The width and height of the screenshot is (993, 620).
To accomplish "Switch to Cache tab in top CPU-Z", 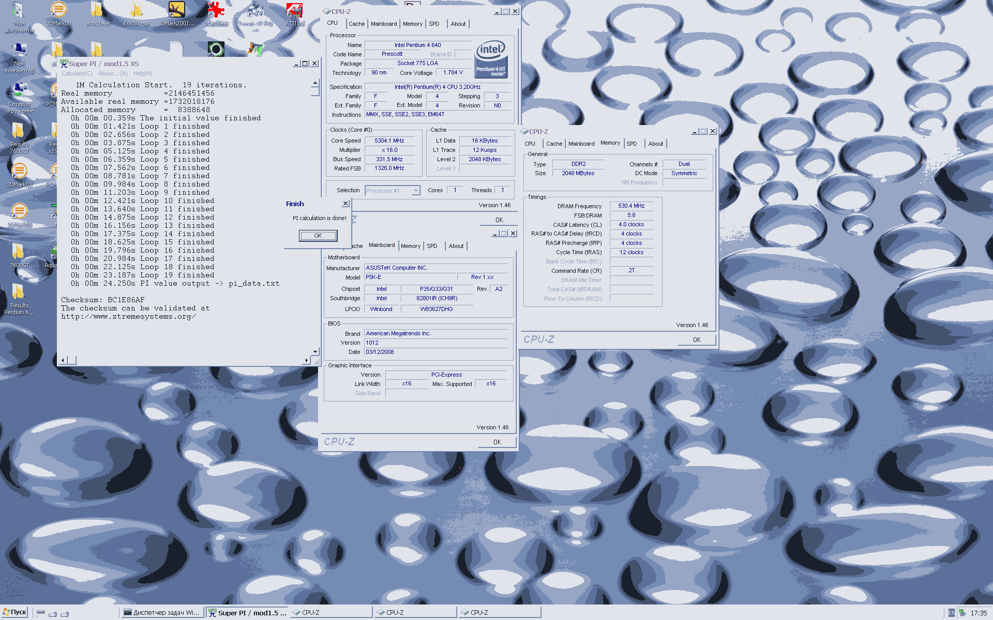I will [x=356, y=24].
